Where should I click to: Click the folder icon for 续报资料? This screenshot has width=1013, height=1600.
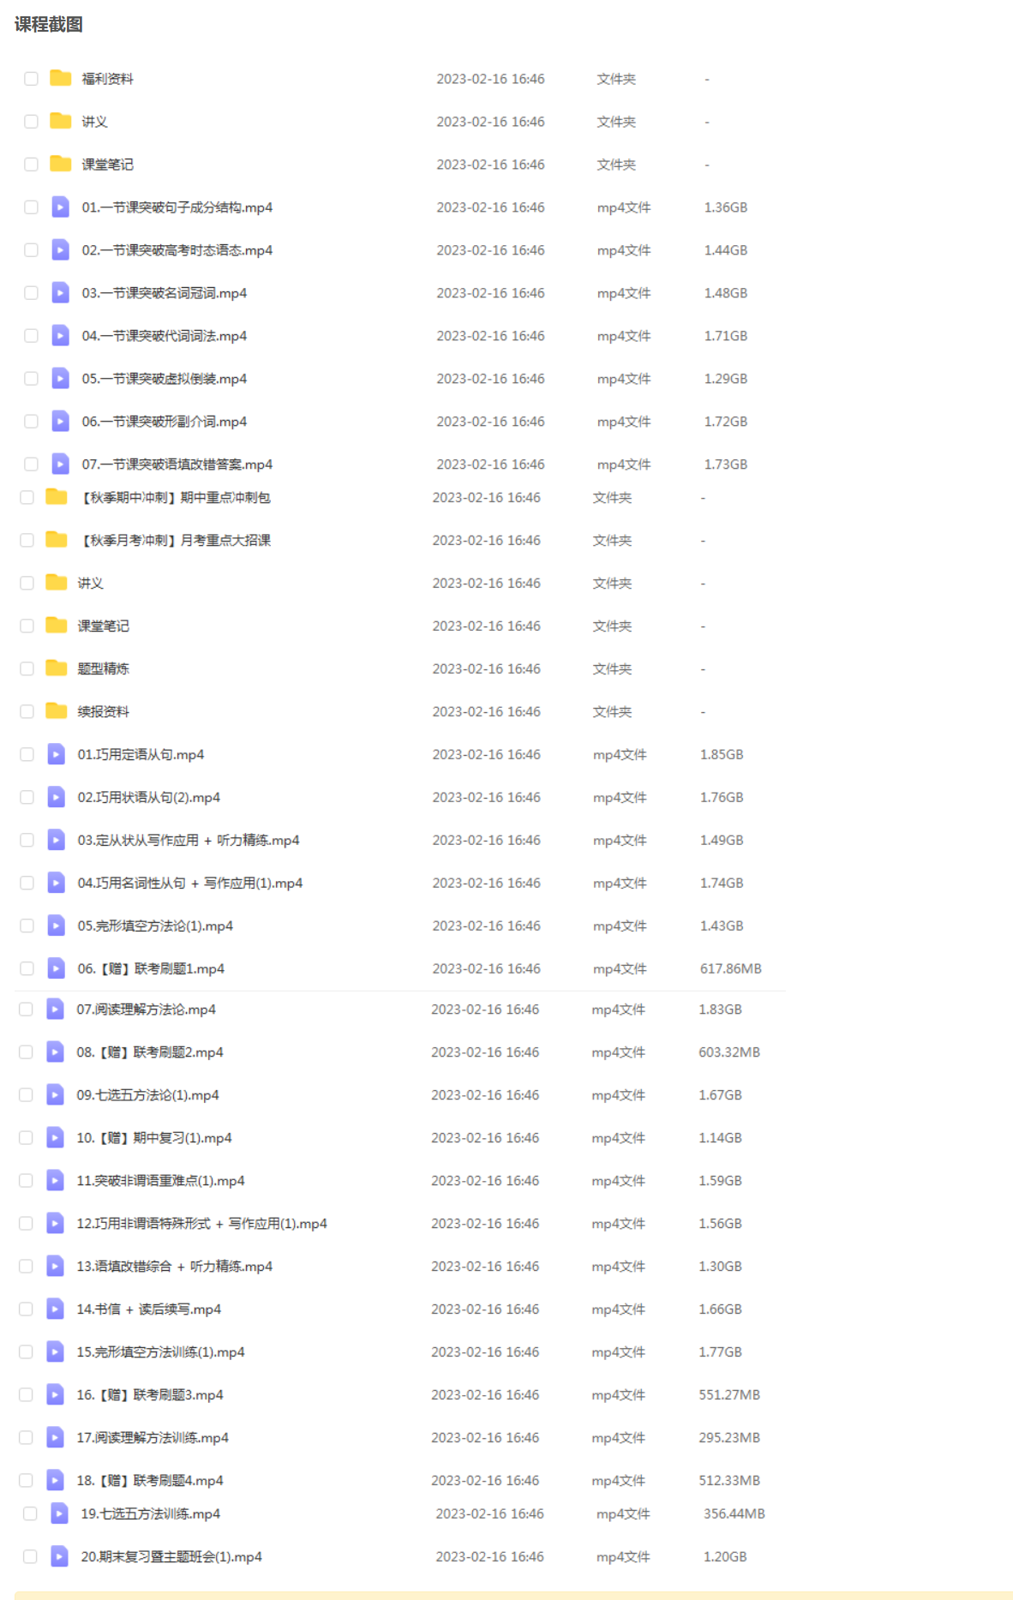point(56,710)
